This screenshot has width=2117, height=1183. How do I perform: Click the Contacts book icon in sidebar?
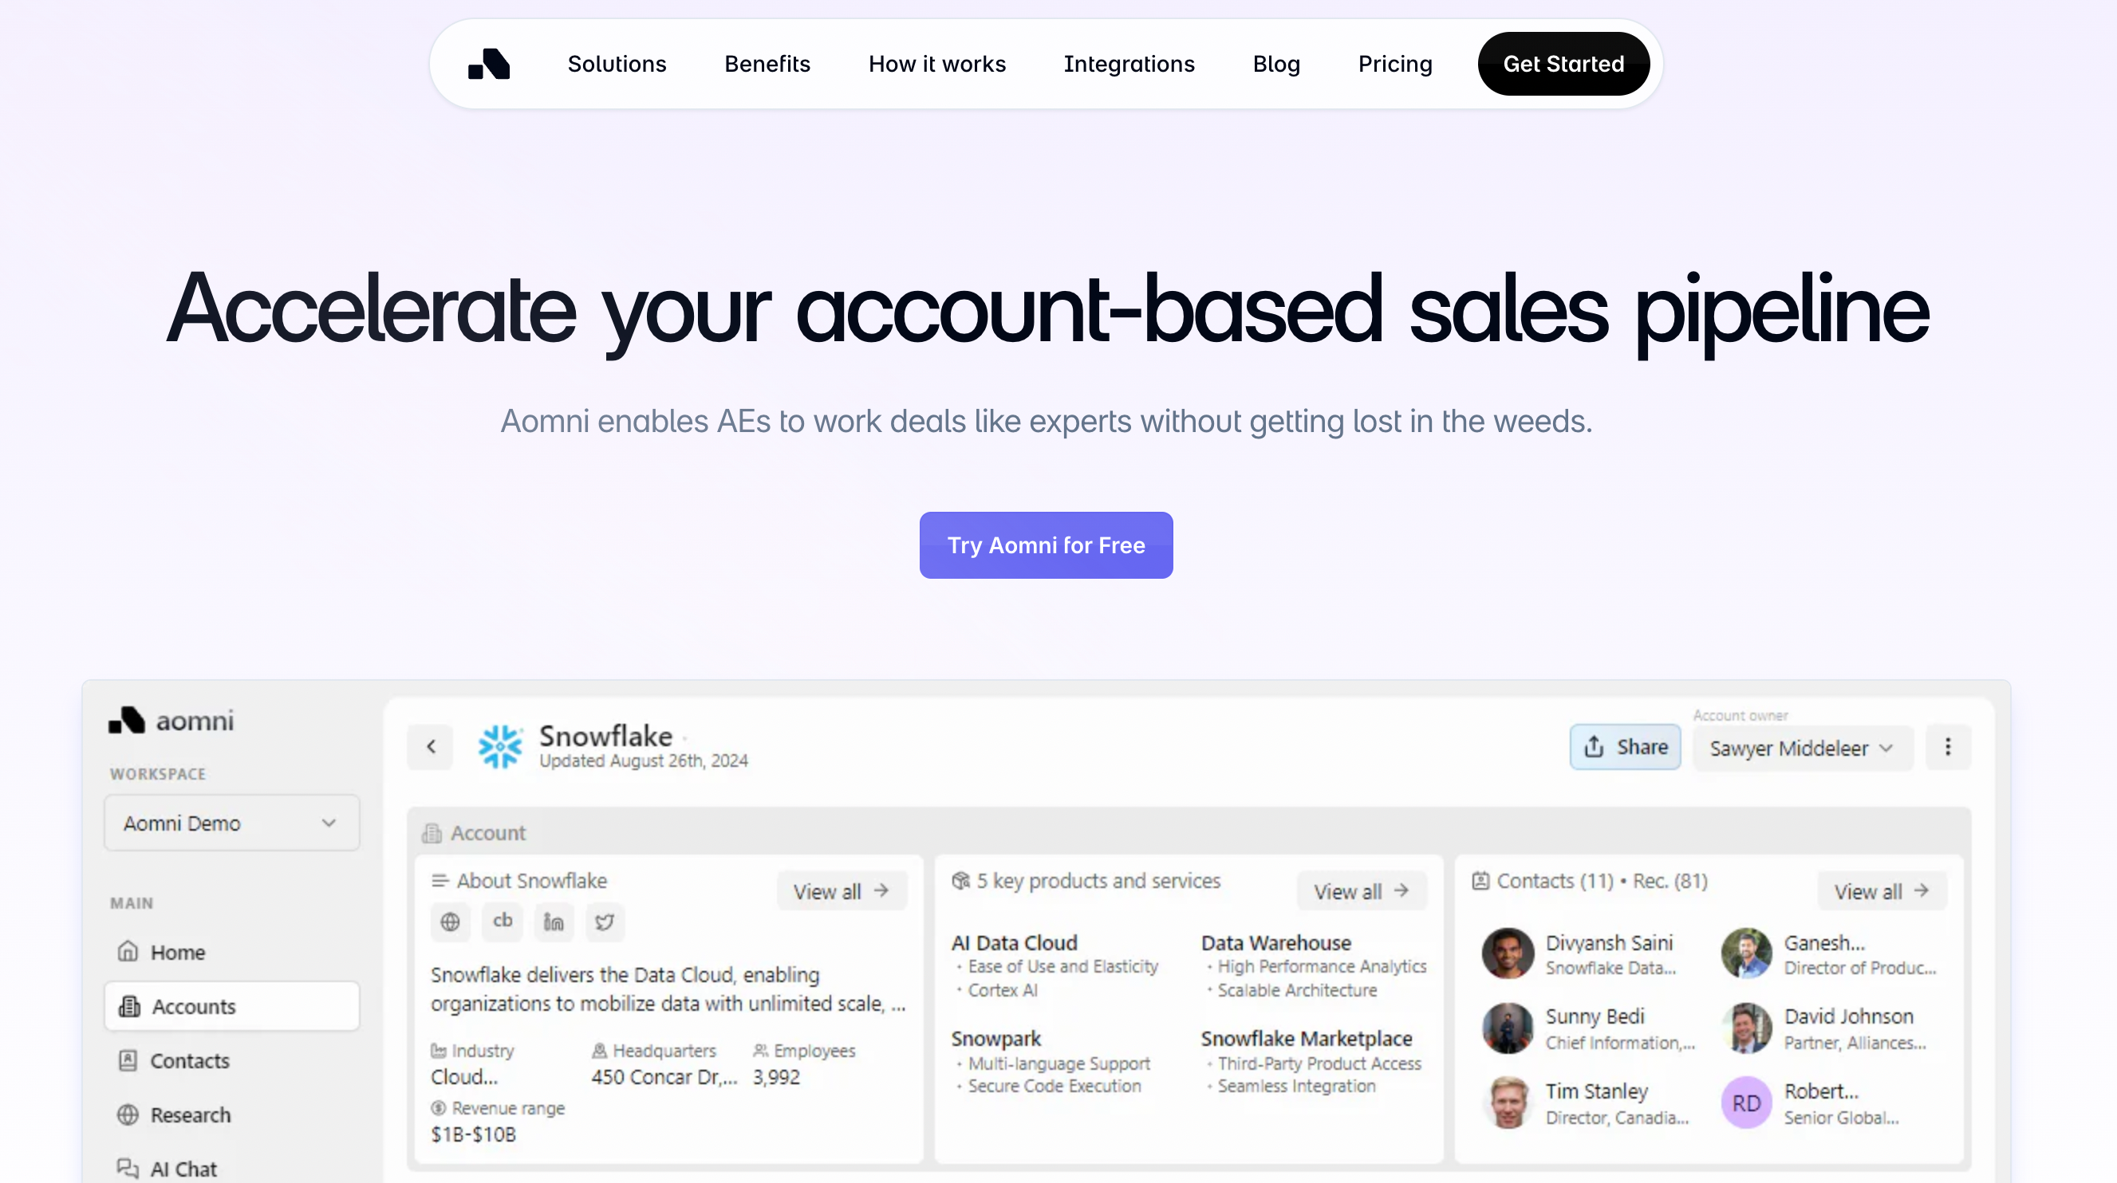pyautogui.click(x=128, y=1060)
